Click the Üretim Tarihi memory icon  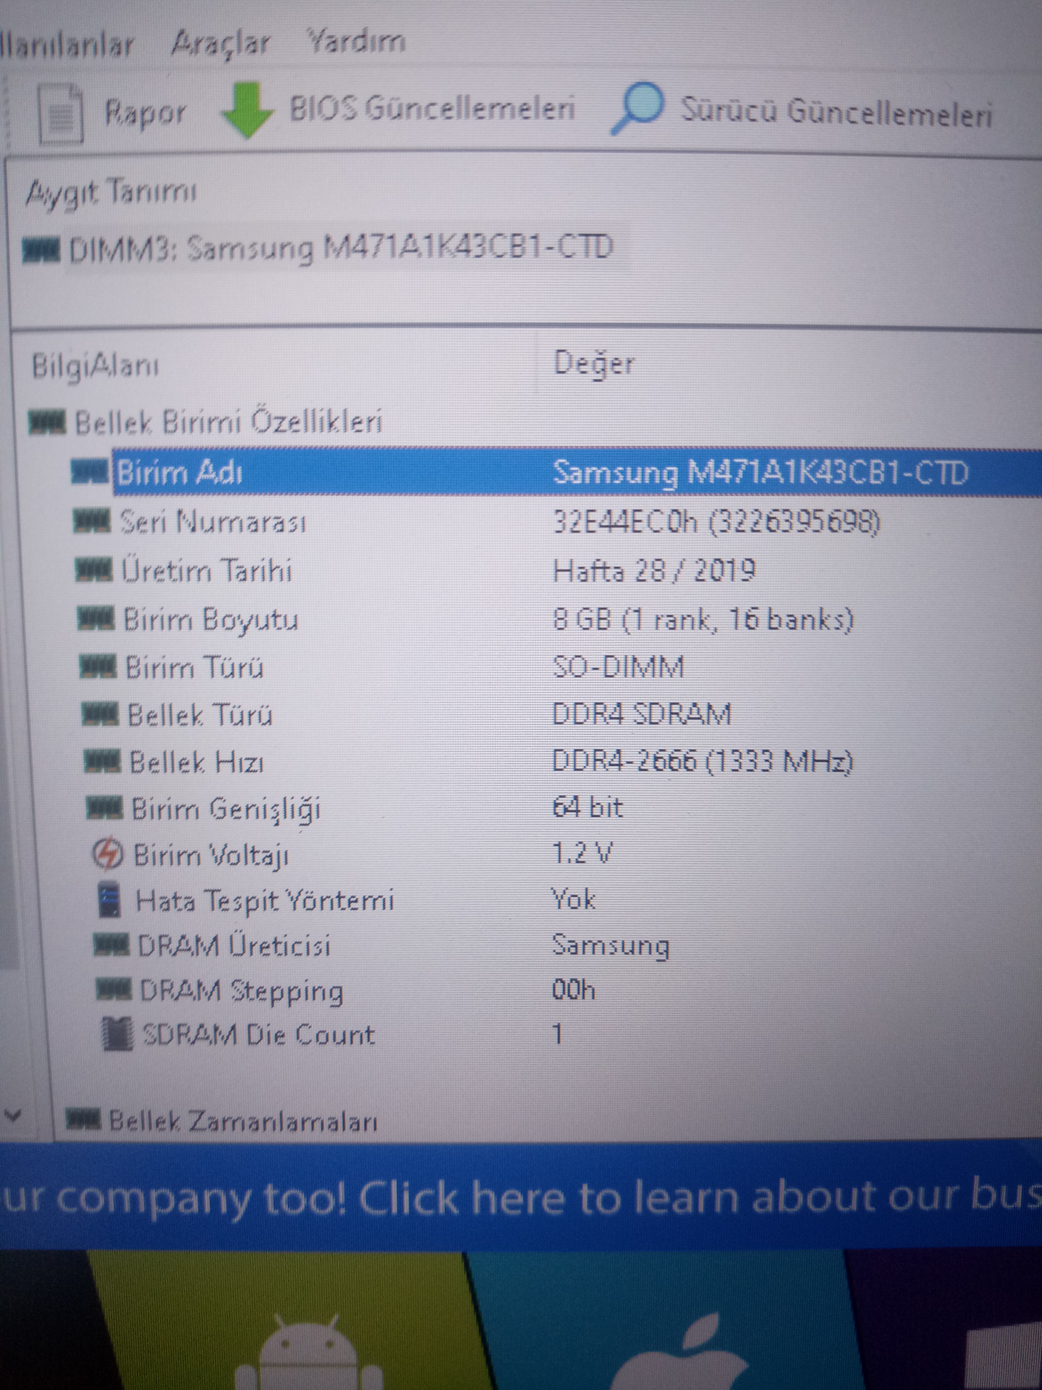pos(94,570)
